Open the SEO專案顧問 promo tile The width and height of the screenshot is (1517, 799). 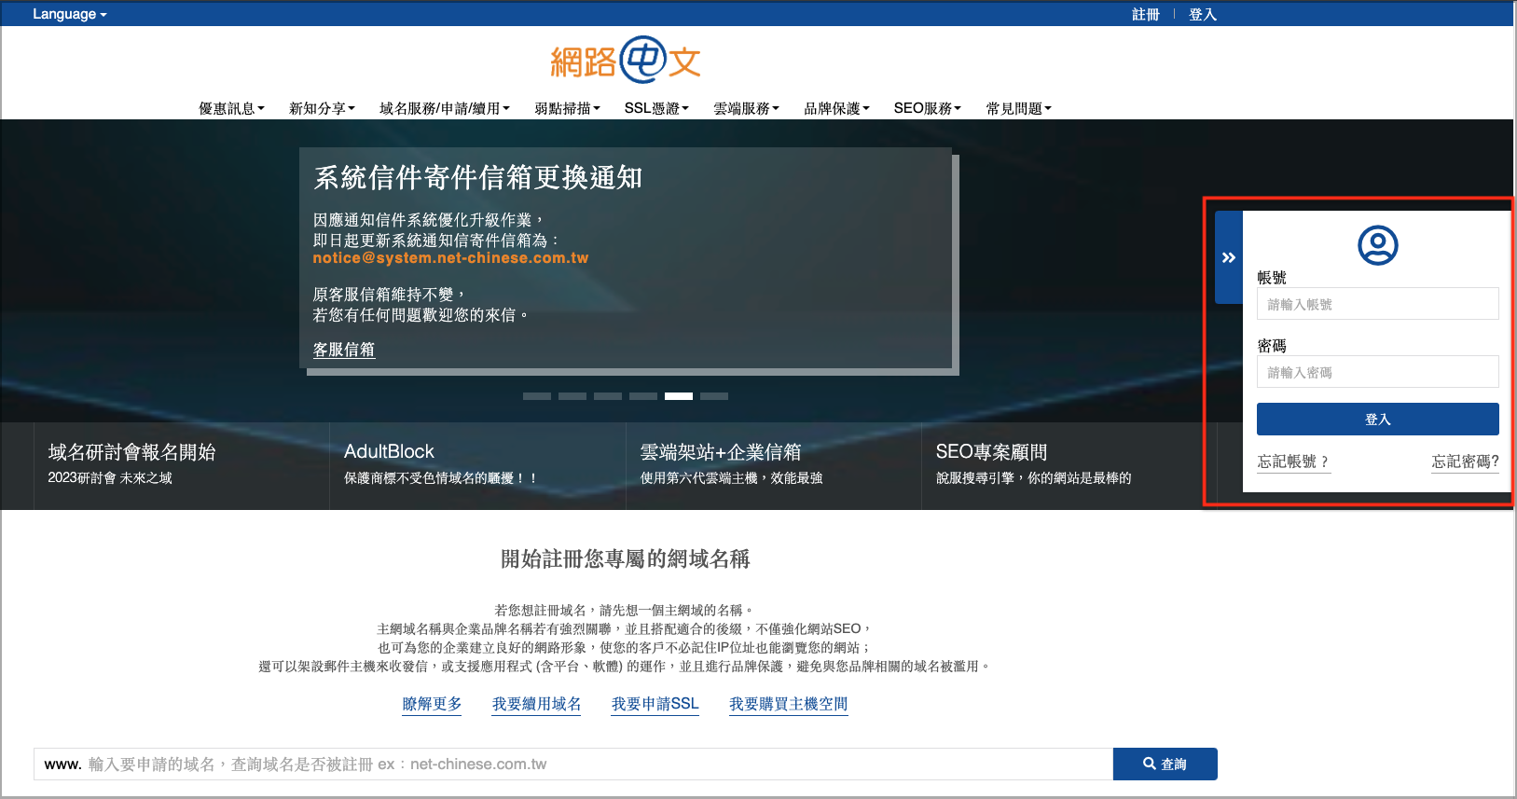[x=1069, y=465]
